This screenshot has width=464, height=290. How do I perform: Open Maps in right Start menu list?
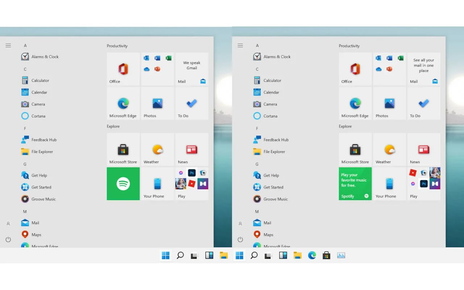coord(263,235)
